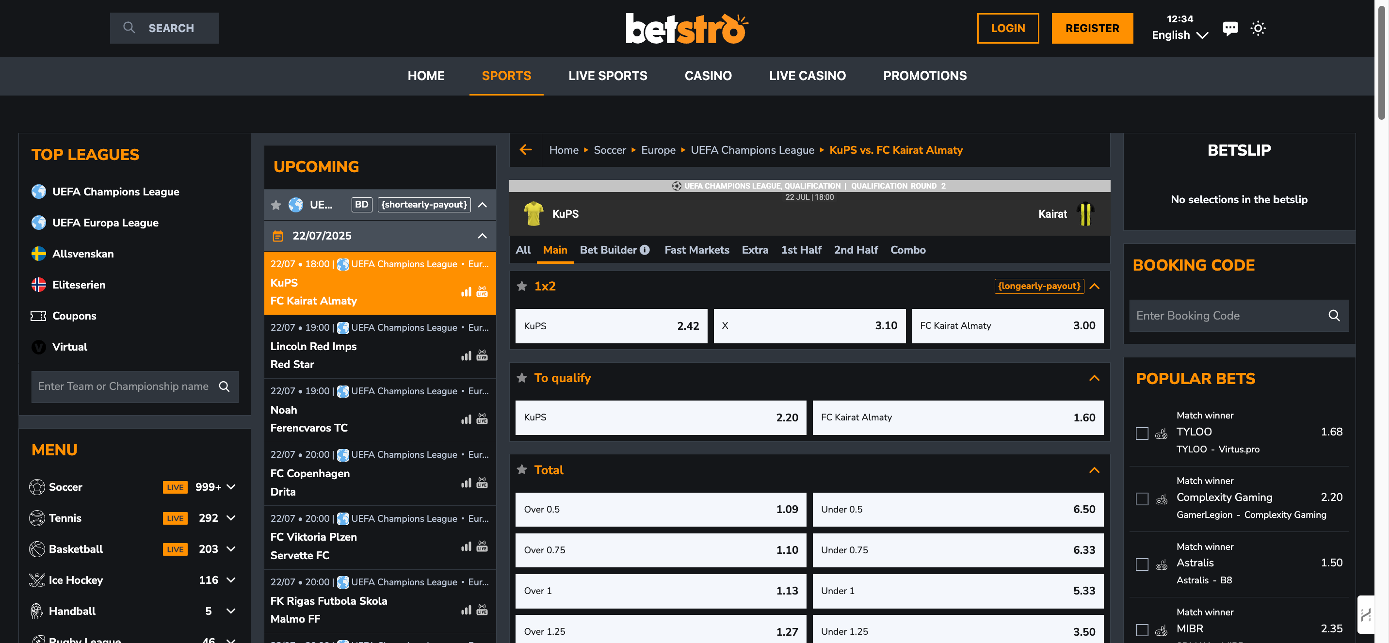This screenshot has height=643, width=1389.
Task: Switch to the Combo tab
Action: click(x=907, y=250)
